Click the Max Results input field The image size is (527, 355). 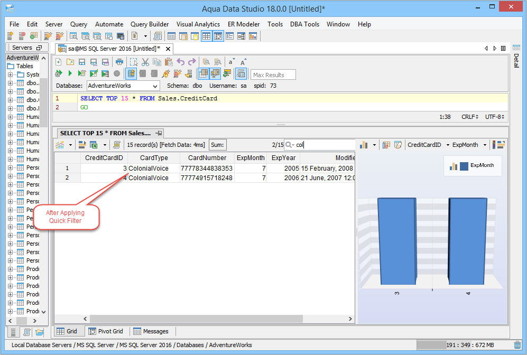(x=273, y=74)
